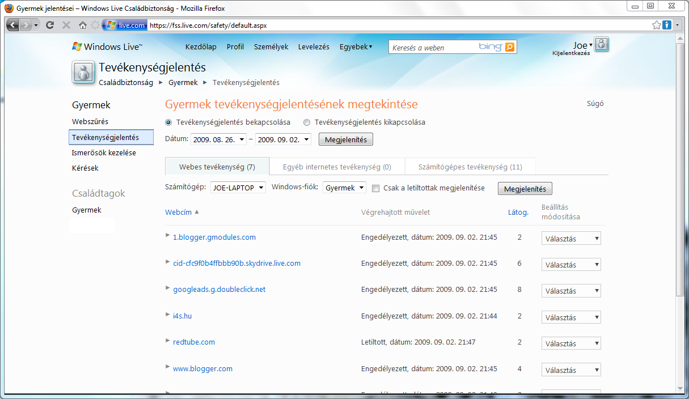Open Kérések in the sidebar
689x399 pixels.
pos(85,168)
